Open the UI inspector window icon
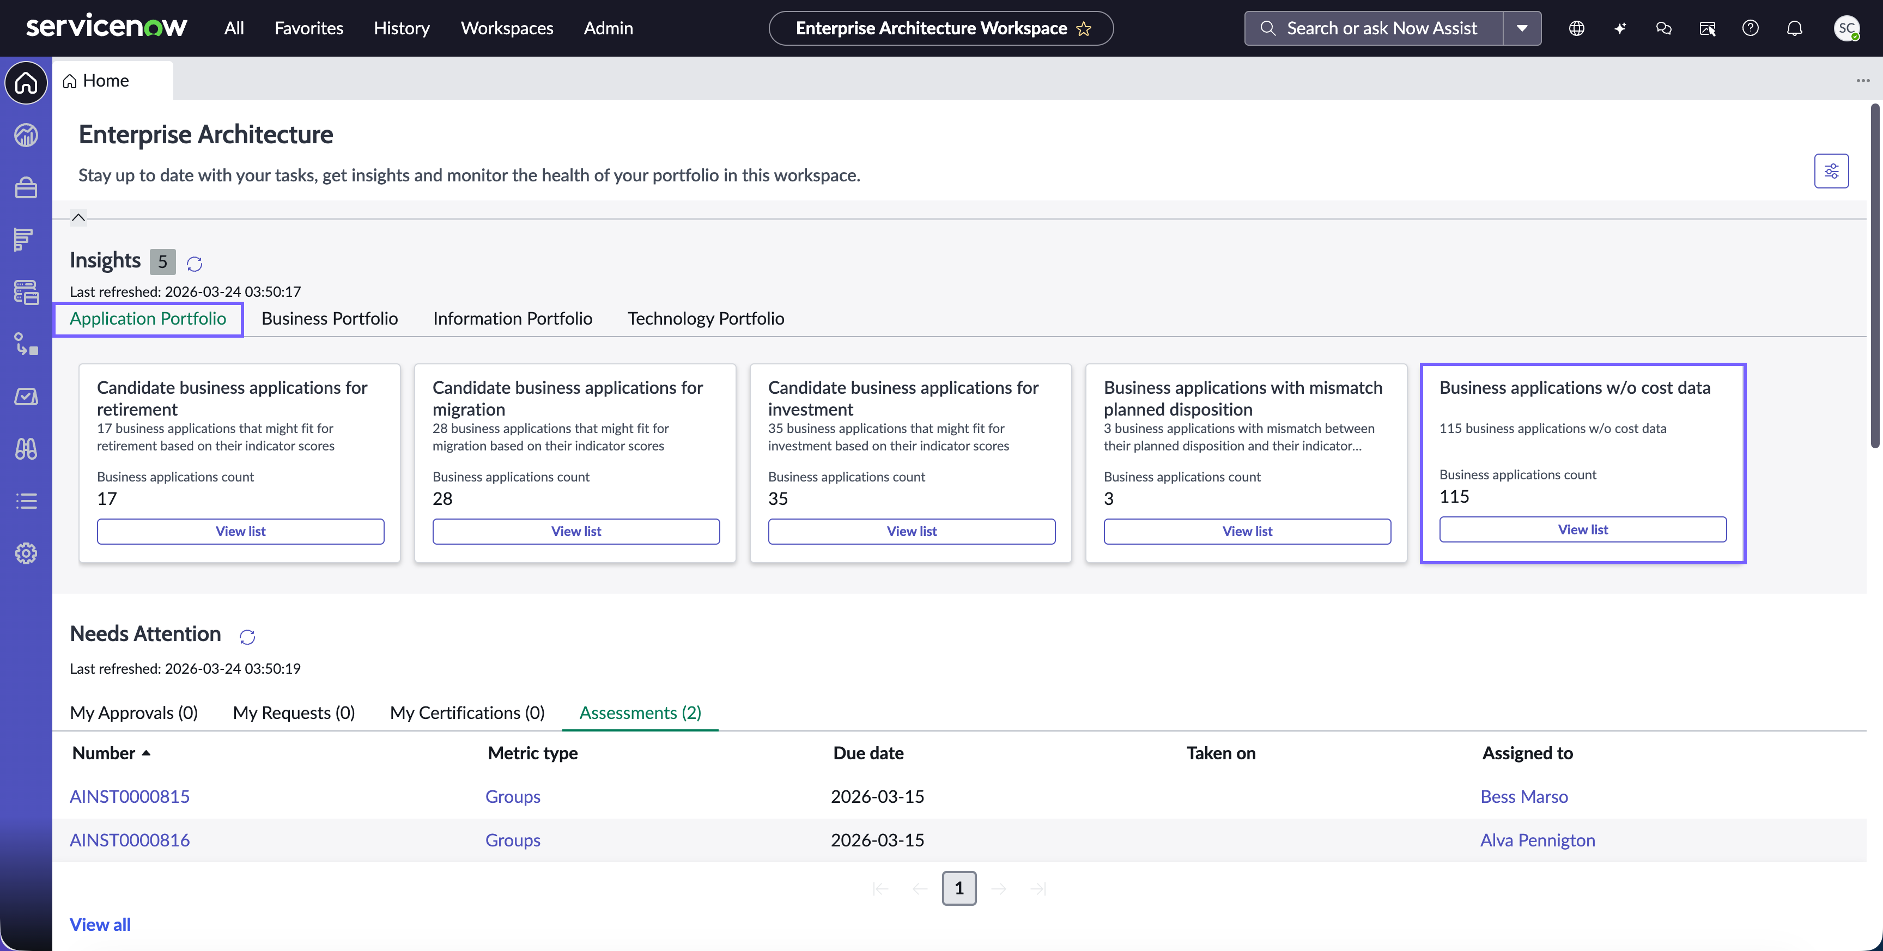This screenshot has width=1883, height=951. [1707, 28]
